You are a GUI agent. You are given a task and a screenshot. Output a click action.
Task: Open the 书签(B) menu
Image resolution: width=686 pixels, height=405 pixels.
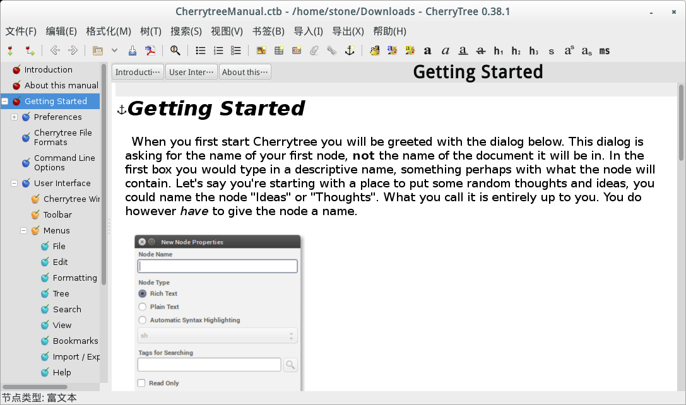(x=268, y=31)
